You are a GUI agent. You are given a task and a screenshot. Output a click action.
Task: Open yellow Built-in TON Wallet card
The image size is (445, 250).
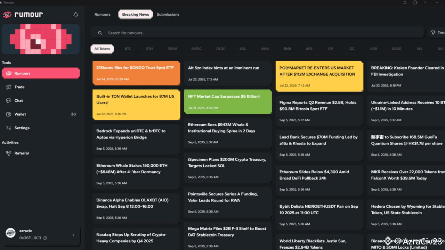[136, 105]
